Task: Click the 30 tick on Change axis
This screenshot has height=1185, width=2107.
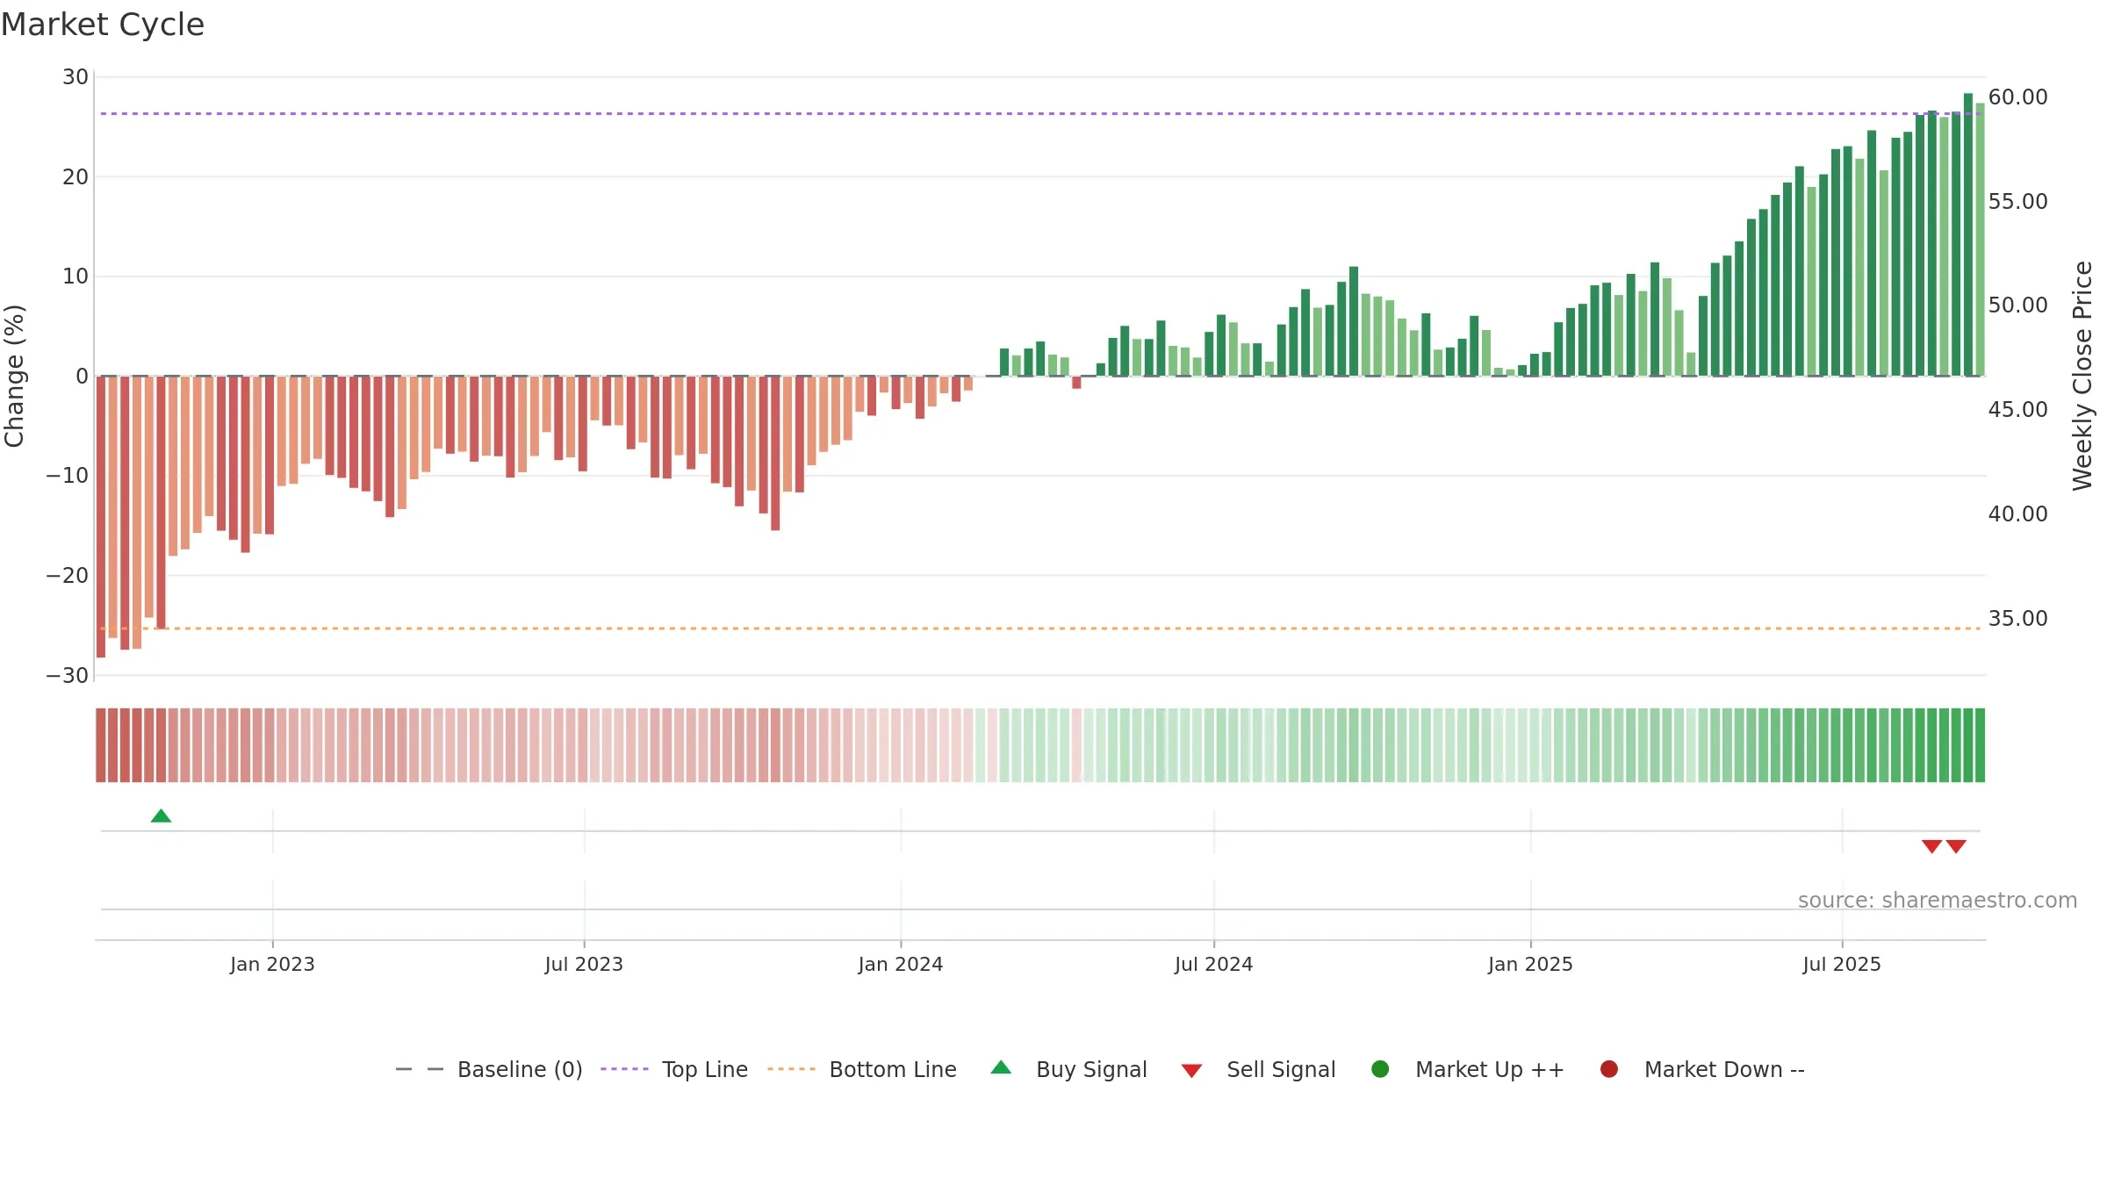Action: point(76,77)
